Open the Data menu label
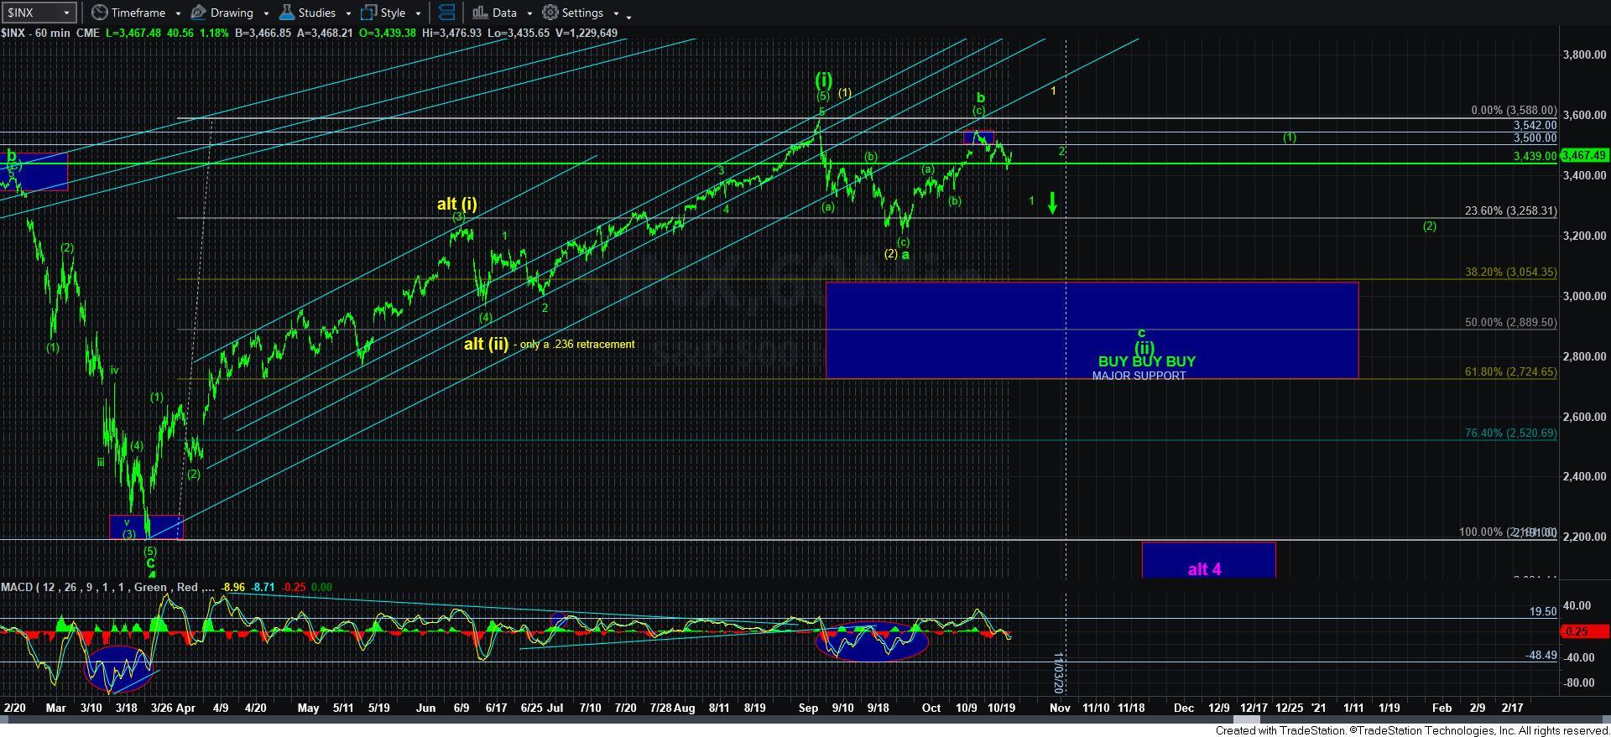The height and width of the screenshot is (737, 1611). click(504, 13)
